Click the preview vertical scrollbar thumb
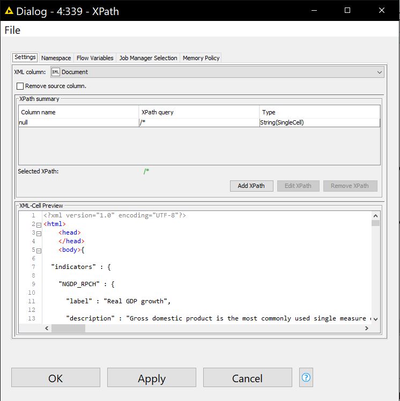This screenshot has height=401, width=400. (x=375, y=223)
